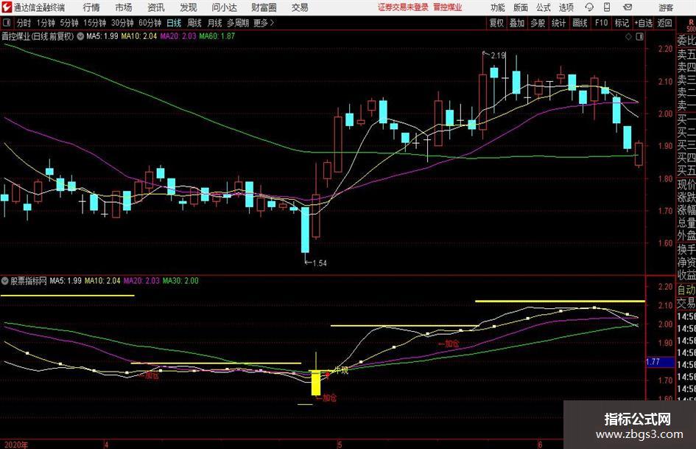Viewport: 696px width, 449px height.
Task: Click 证券交易未登录 login notice
Action: [x=403, y=7]
